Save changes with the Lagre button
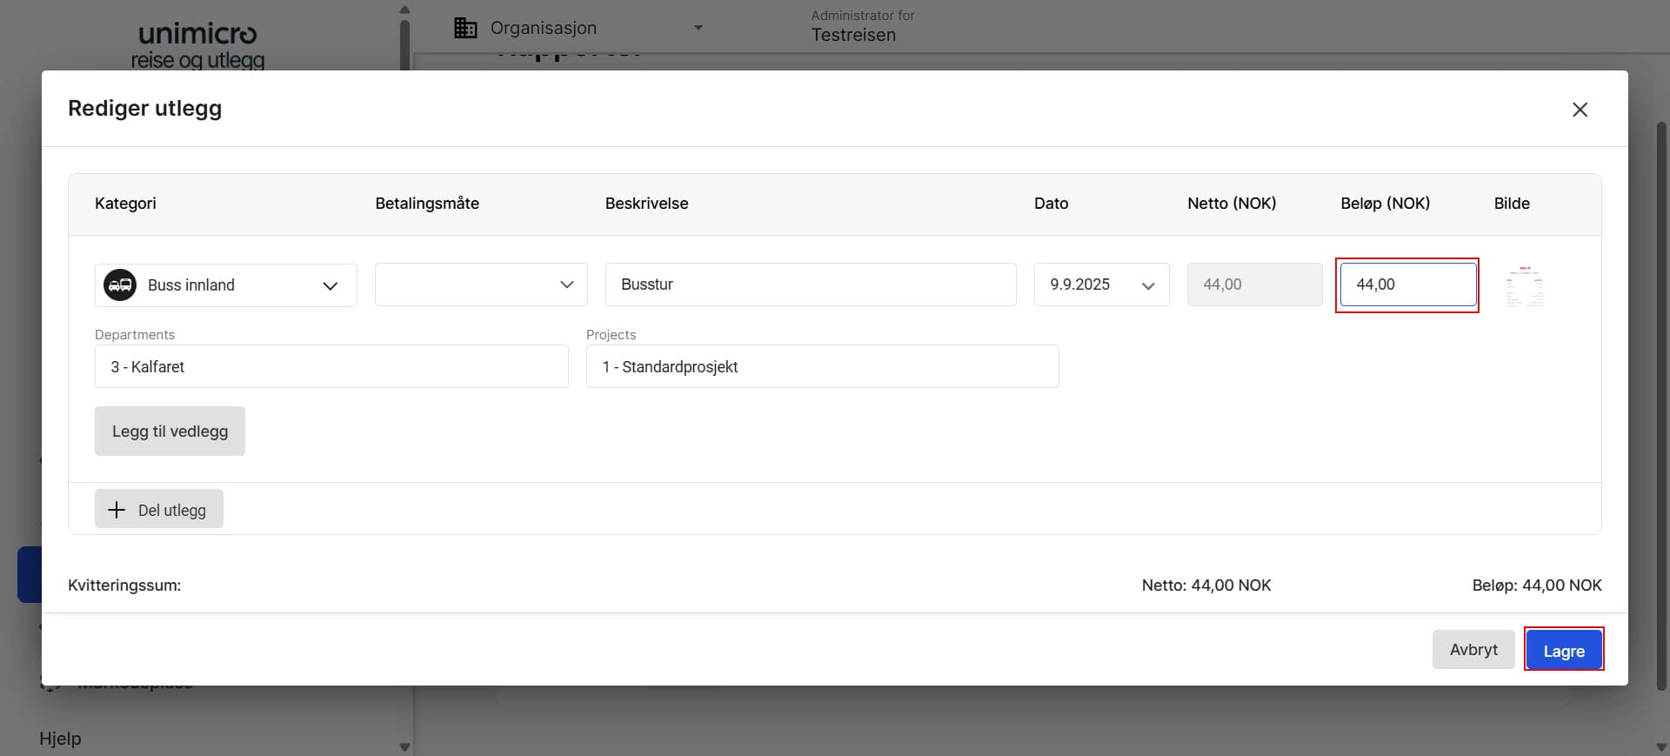 [1563, 650]
